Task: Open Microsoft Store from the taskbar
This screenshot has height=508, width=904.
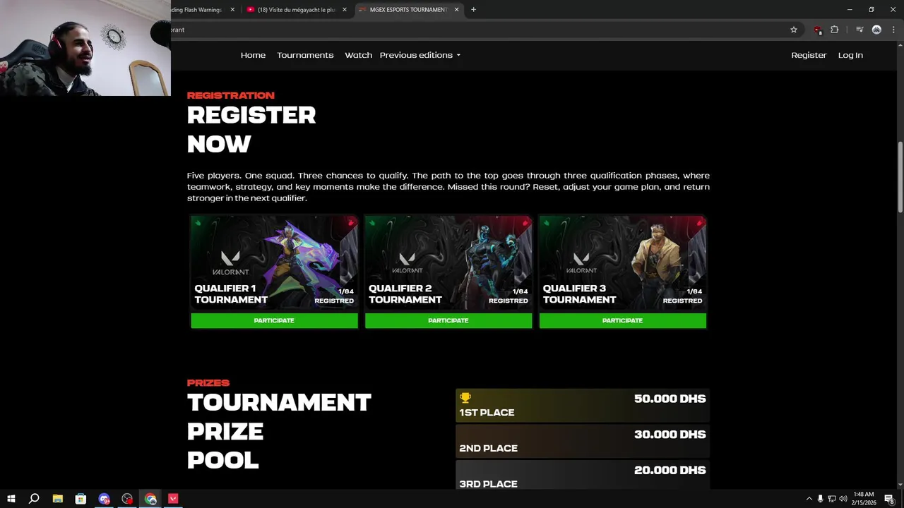Action: [x=81, y=499]
